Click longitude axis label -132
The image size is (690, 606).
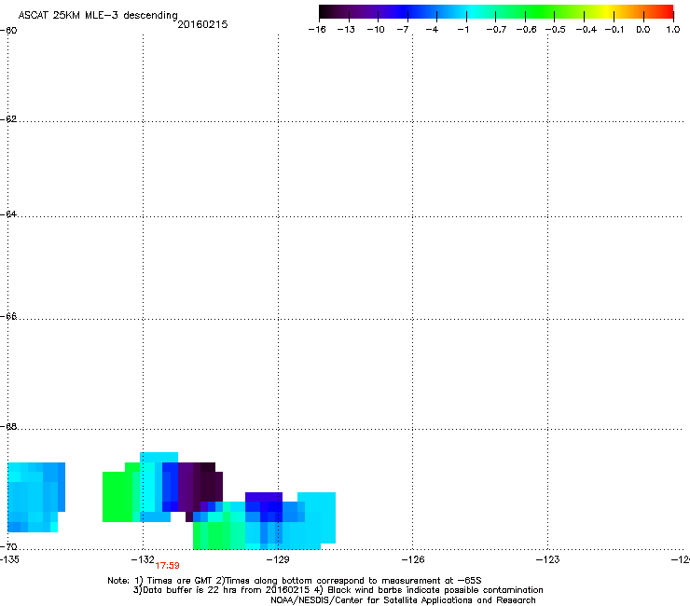pyautogui.click(x=143, y=559)
